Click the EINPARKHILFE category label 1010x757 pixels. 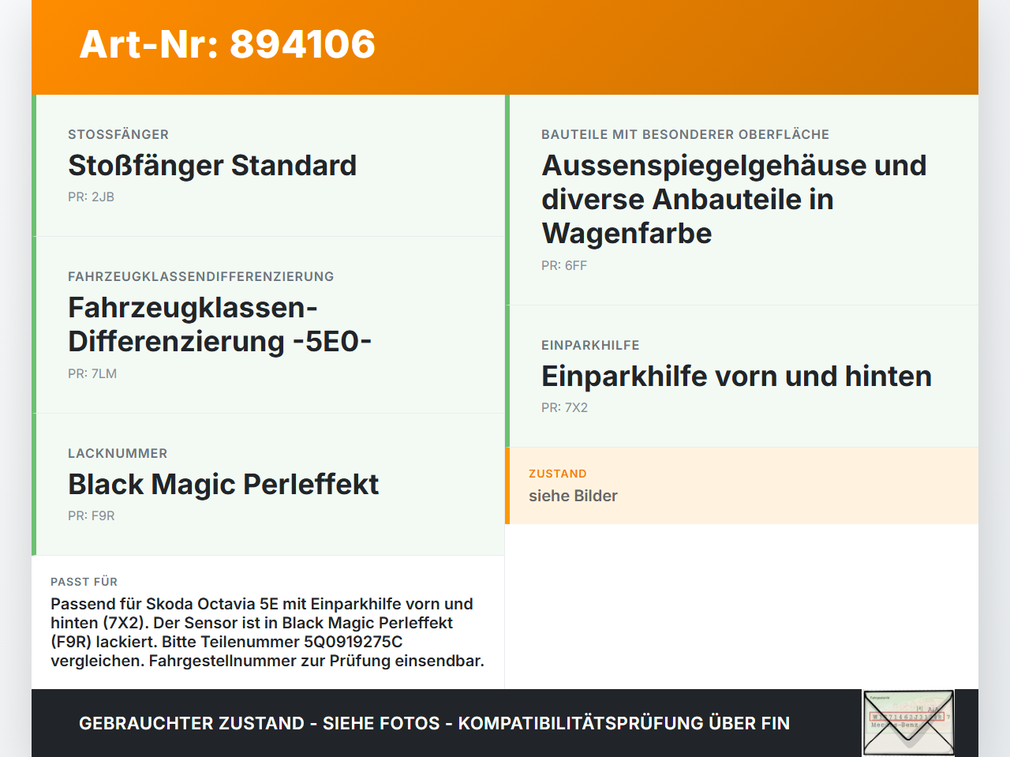point(590,346)
